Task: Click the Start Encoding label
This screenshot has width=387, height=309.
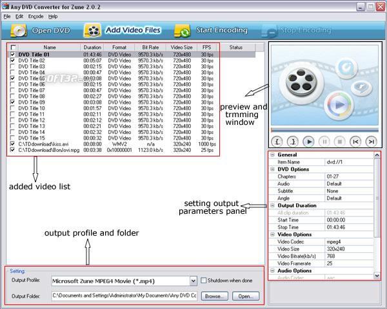Action: coord(222,30)
